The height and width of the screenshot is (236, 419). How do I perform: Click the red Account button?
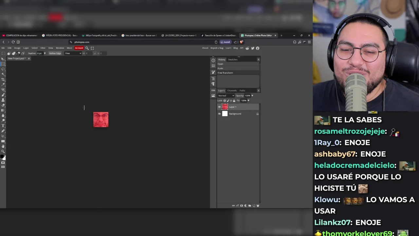pyautogui.click(x=79, y=48)
